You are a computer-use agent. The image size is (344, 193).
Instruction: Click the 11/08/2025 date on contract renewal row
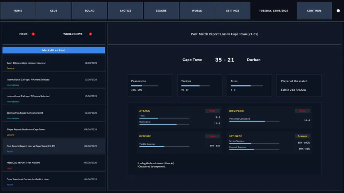pyautogui.click(x=91, y=63)
